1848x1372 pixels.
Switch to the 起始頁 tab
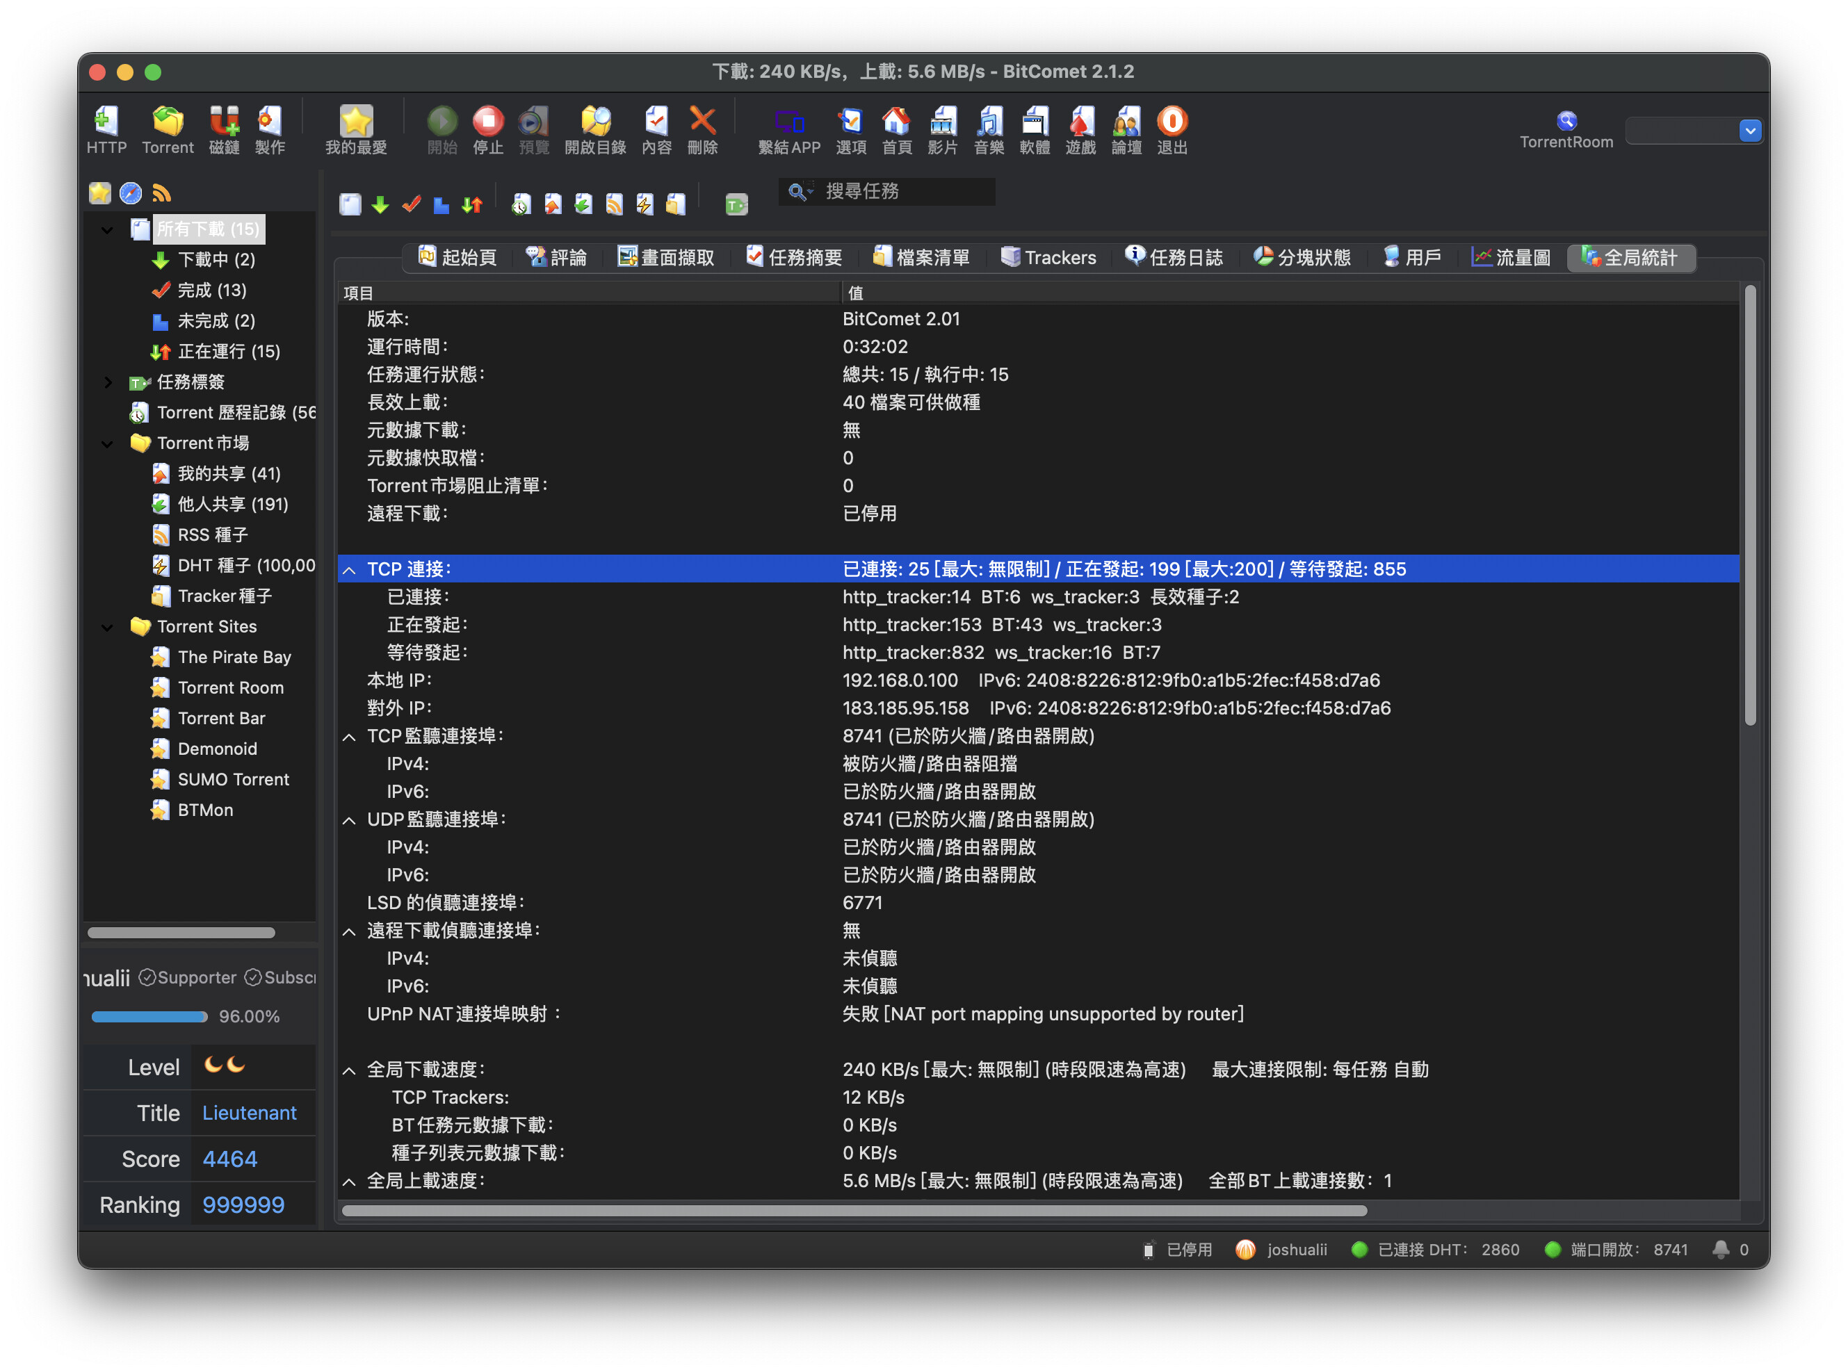457,257
